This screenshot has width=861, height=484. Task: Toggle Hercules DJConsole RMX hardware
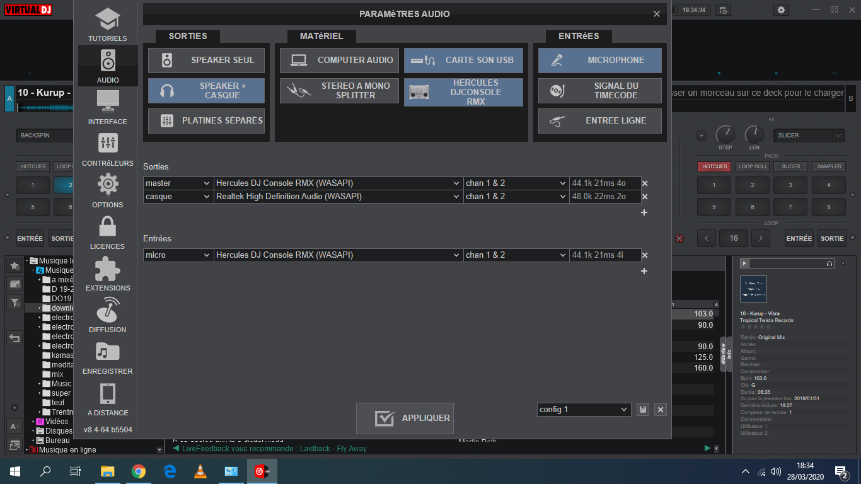pyautogui.click(x=463, y=92)
